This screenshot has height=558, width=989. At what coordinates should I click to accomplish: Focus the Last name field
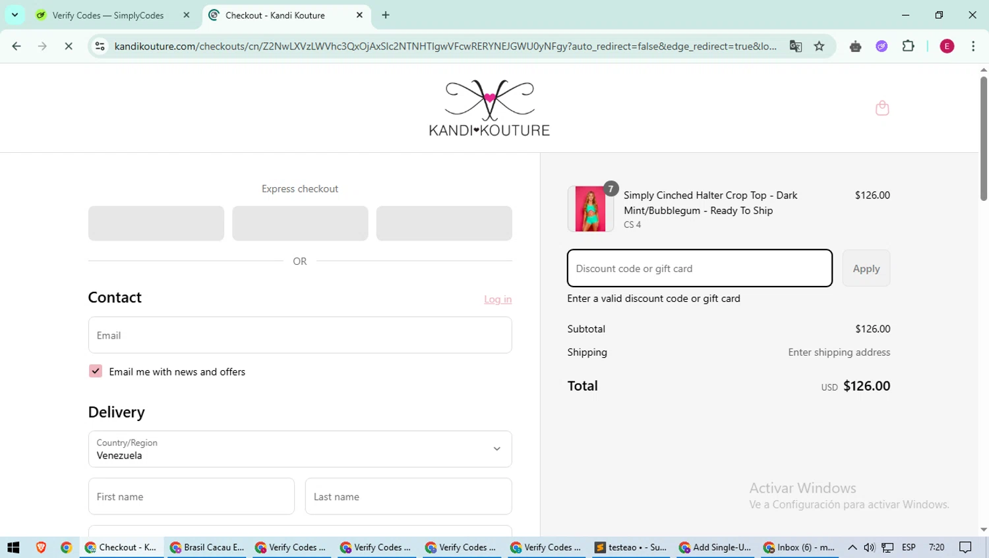(x=408, y=497)
